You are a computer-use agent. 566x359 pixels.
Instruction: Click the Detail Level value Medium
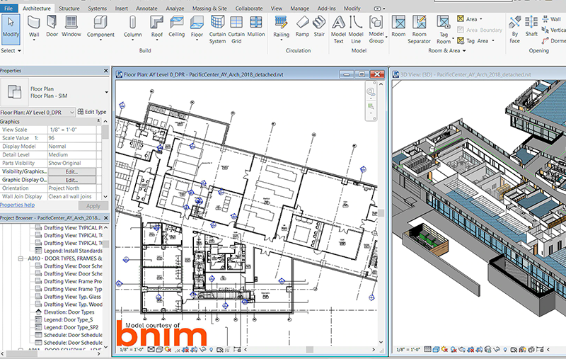point(72,154)
